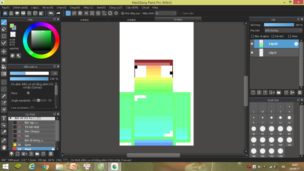The width and height of the screenshot is (304, 171).
Task: Click the canvas vertical scrollbar
Action: click(x=246, y=91)
